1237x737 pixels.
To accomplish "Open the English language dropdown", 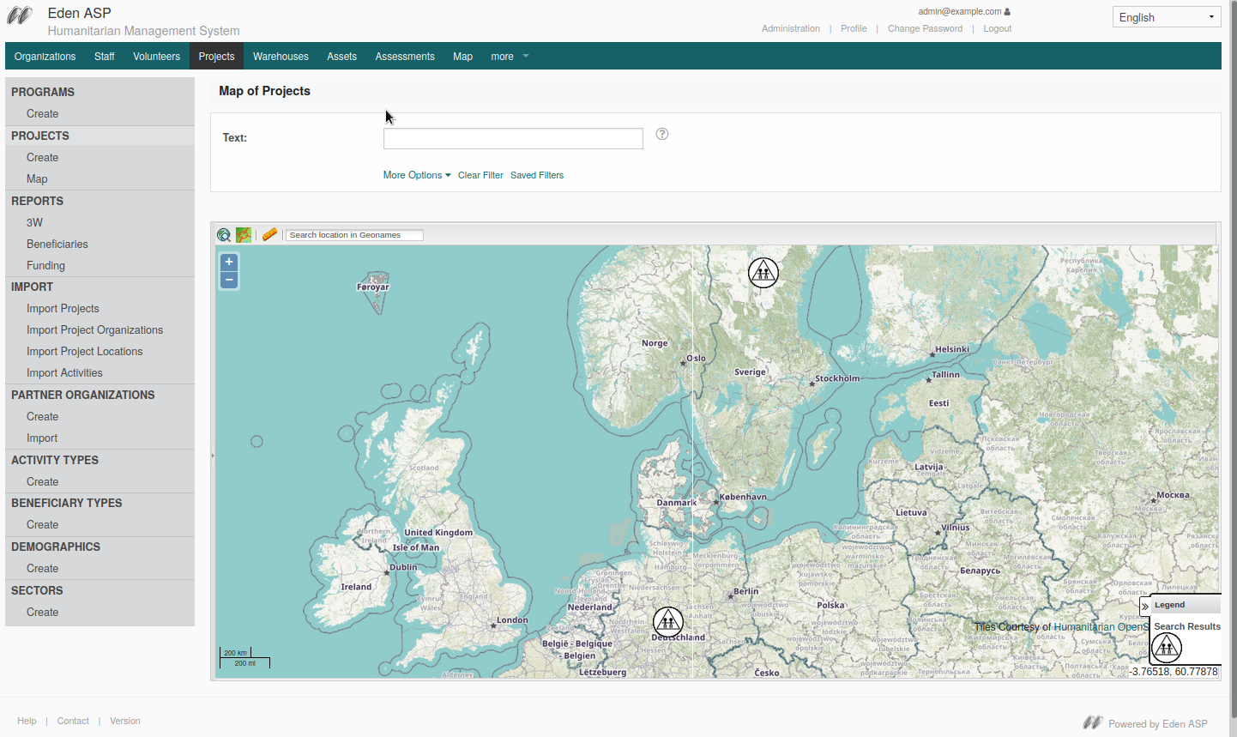I will pyautogui.click(x=1167, y=17).
